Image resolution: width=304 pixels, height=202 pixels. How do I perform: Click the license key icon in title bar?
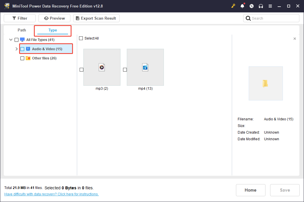pos(233,6)
